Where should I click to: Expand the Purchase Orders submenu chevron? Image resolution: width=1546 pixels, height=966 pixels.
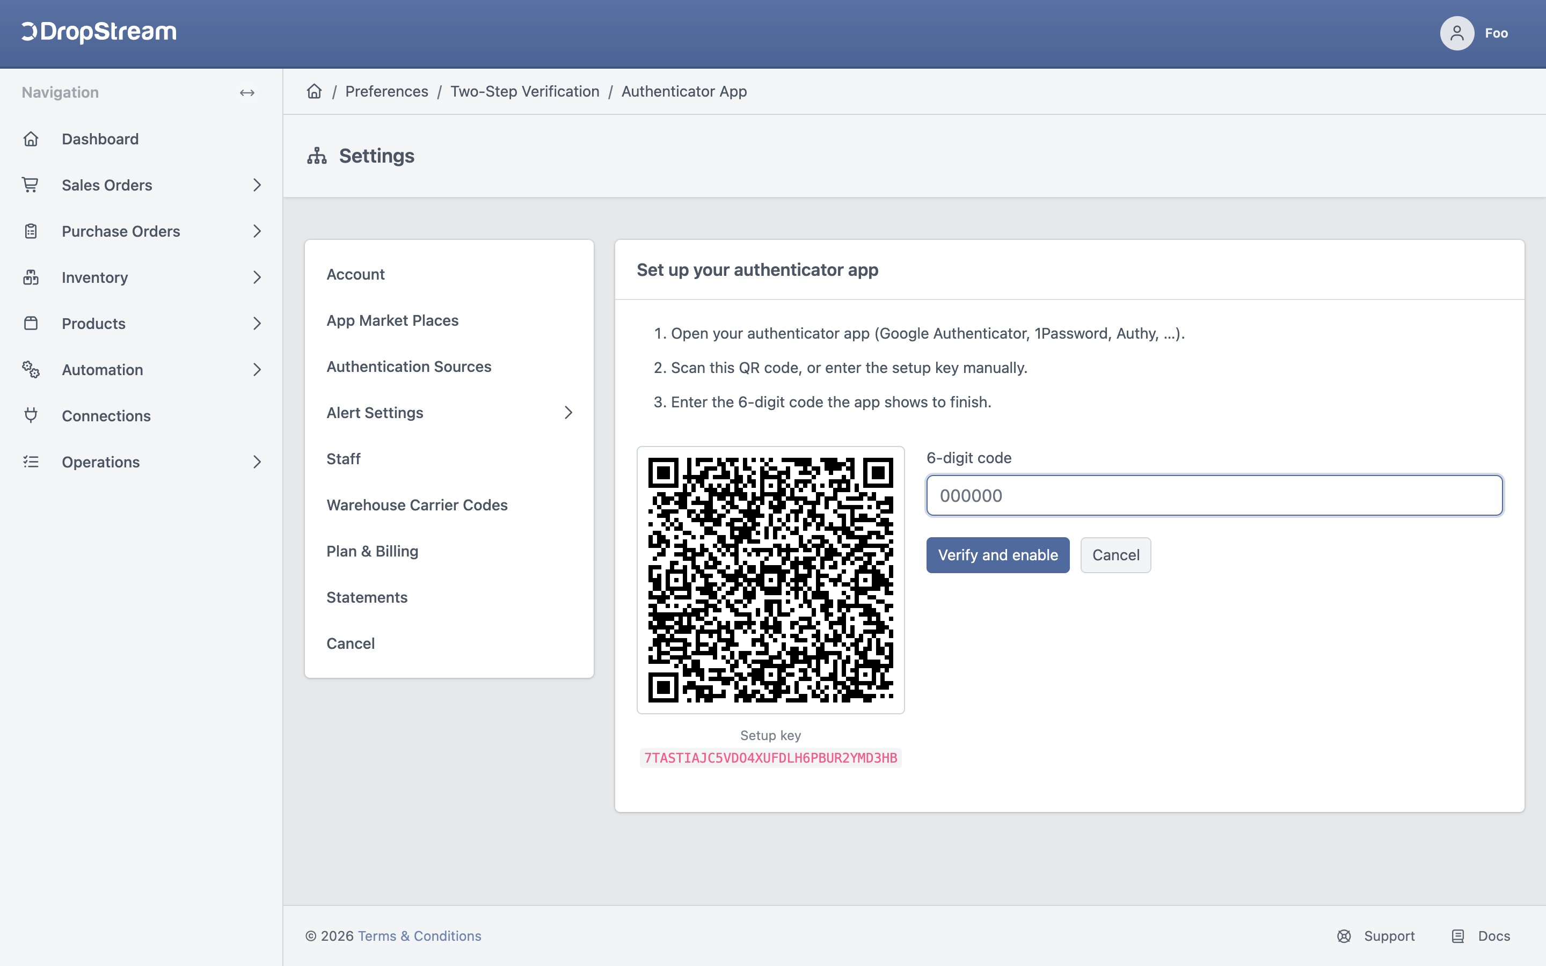[257, 231]
